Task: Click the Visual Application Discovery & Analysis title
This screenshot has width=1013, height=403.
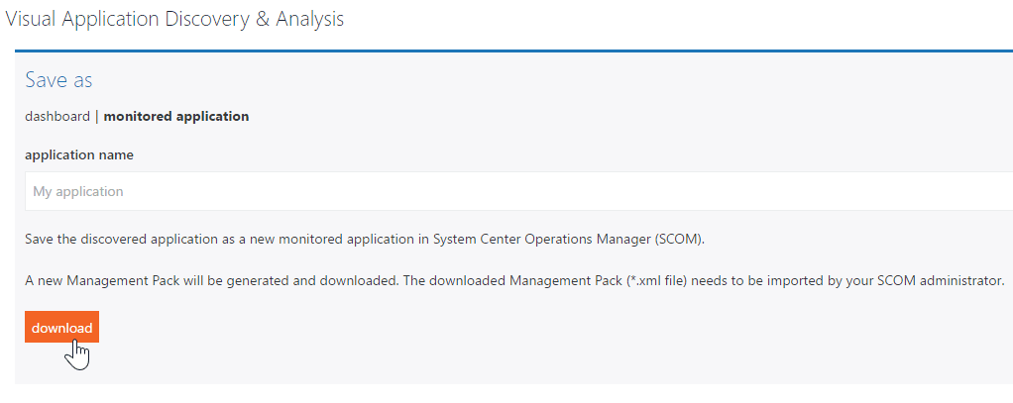Action: coord(174,19)
